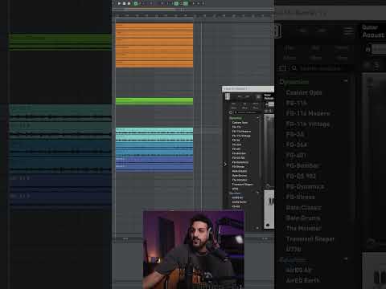Select FG-116 Vintage in the enlarged module list
Image resolution: width=386 pixels, height=289 pixels.
click(x=307, y=124)
